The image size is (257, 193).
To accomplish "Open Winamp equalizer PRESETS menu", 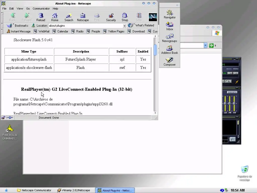I will pos(232,92).
